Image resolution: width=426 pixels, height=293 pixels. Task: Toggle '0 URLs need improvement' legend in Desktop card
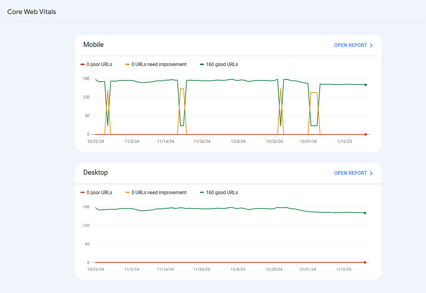[156, 193]
